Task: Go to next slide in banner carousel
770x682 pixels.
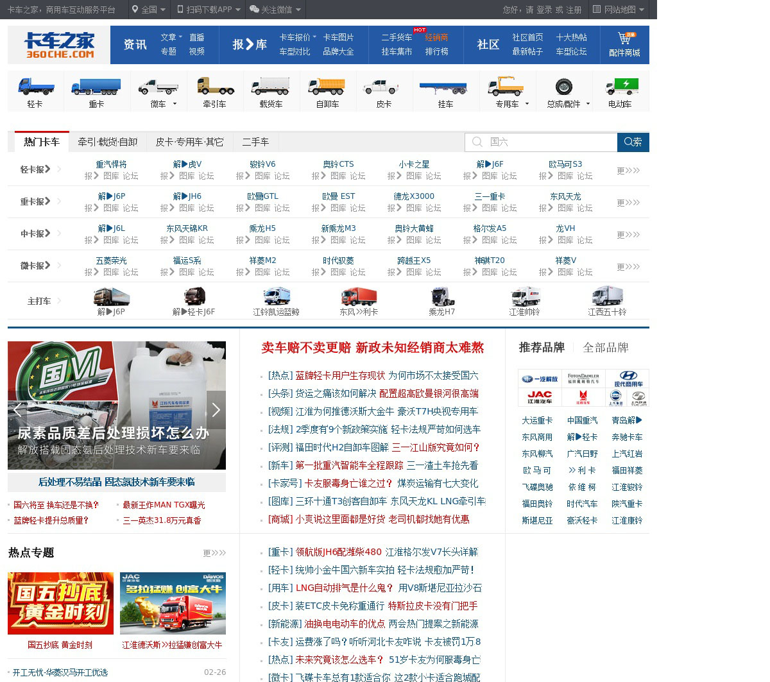Action: [x=216, y=410]
